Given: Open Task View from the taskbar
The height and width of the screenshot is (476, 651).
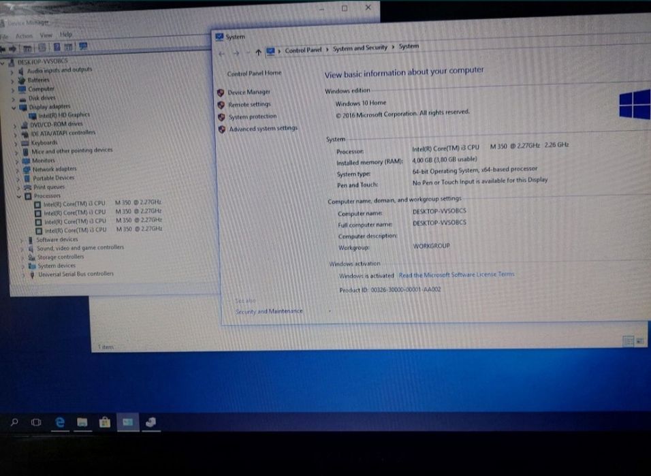Looking at the screenshot, I should (36, 422).
